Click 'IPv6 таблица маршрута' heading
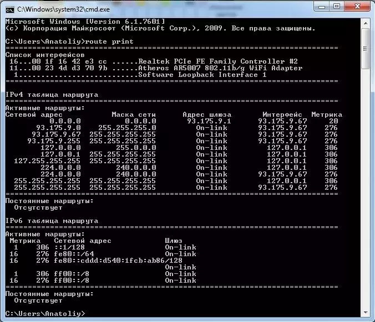Image resolution: width=375 pixels, height=322 pixels. 52,221
